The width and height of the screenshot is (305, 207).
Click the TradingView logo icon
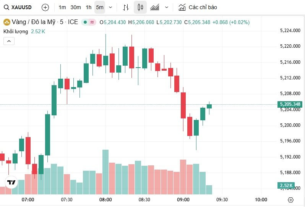[11, 182]
